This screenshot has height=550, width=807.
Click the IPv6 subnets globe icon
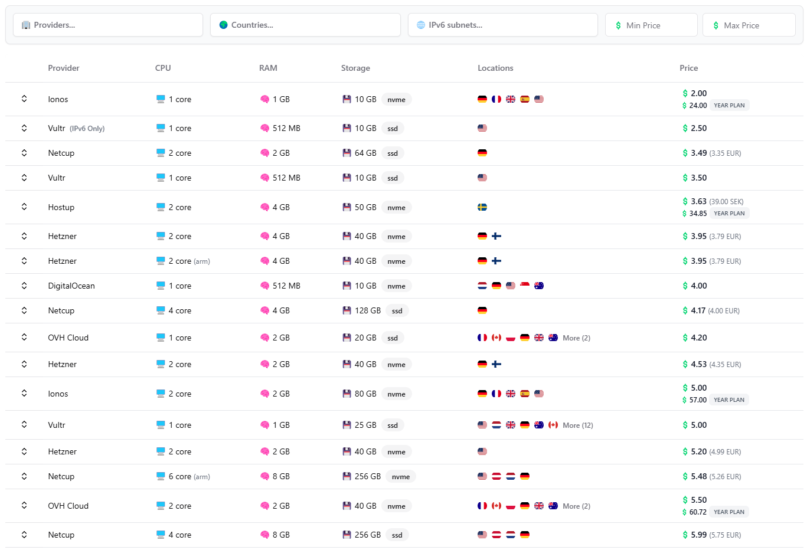[x=420, y=25]
